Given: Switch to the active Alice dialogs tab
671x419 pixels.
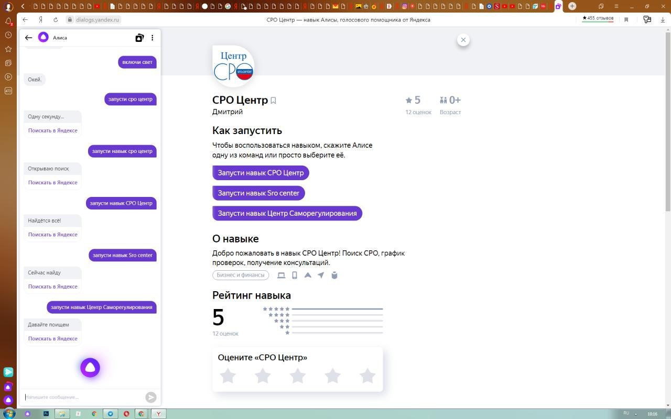Looking at the screenshot, I should click(558, 6).
